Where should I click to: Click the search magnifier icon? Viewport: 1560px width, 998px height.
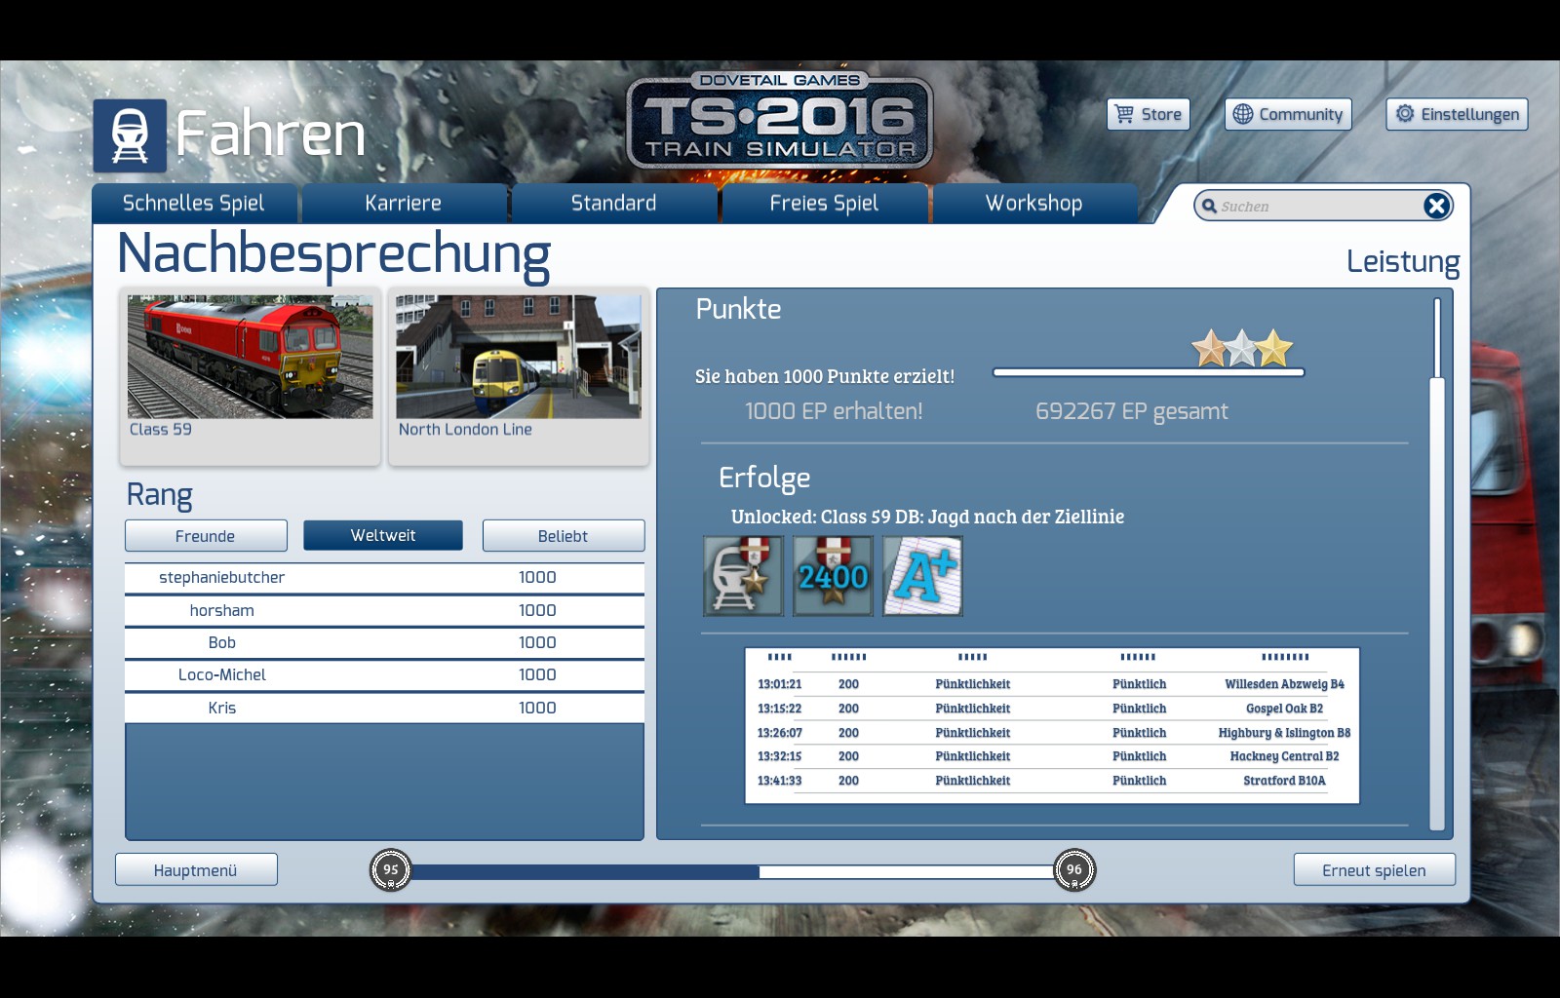point(1209,206)
